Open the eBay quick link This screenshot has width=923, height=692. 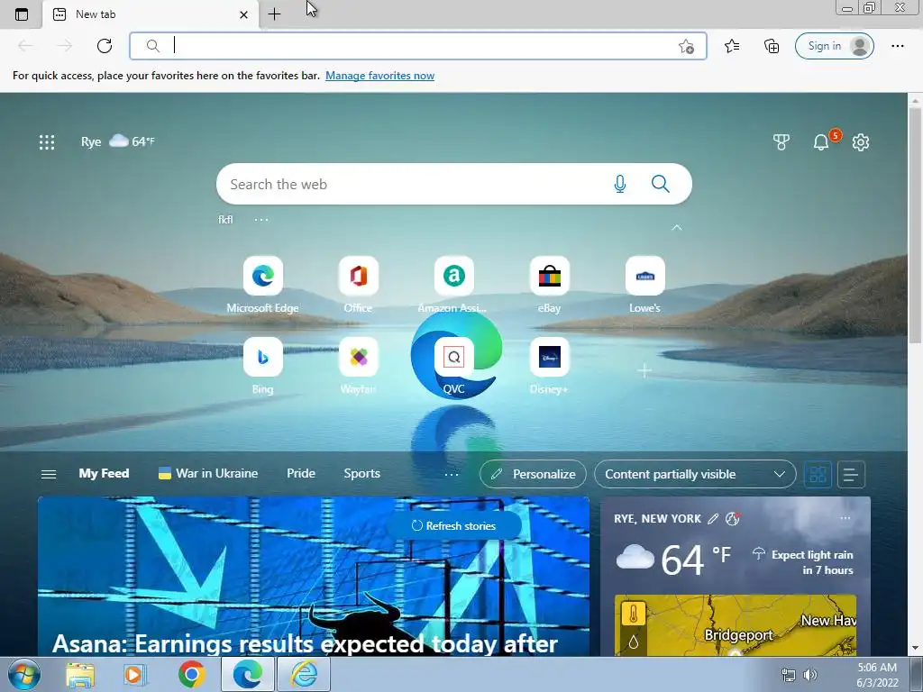click(x=549, y=285)
